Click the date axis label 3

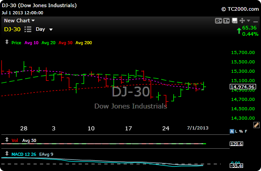tap(54, 129)
